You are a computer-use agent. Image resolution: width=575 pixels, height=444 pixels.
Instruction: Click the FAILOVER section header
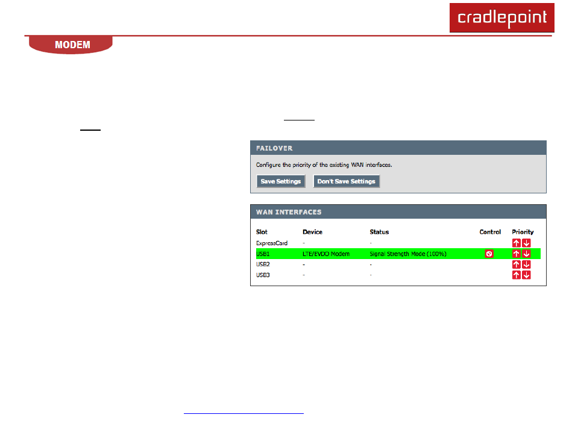[398, 148]
